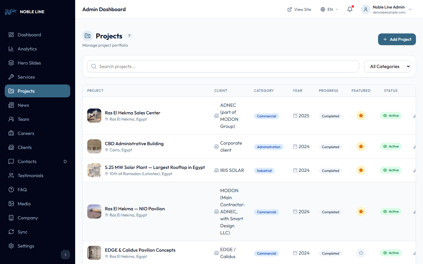Toggle featured star for Ras El Hekma Sales Center
Viewport: 423px width, 264px height.
pos(361,116)
